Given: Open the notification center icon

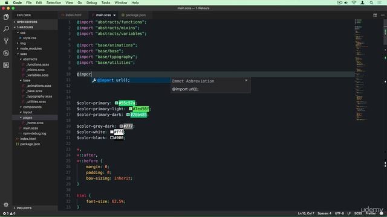Looking at the screenshot, I should coord(379,2).
